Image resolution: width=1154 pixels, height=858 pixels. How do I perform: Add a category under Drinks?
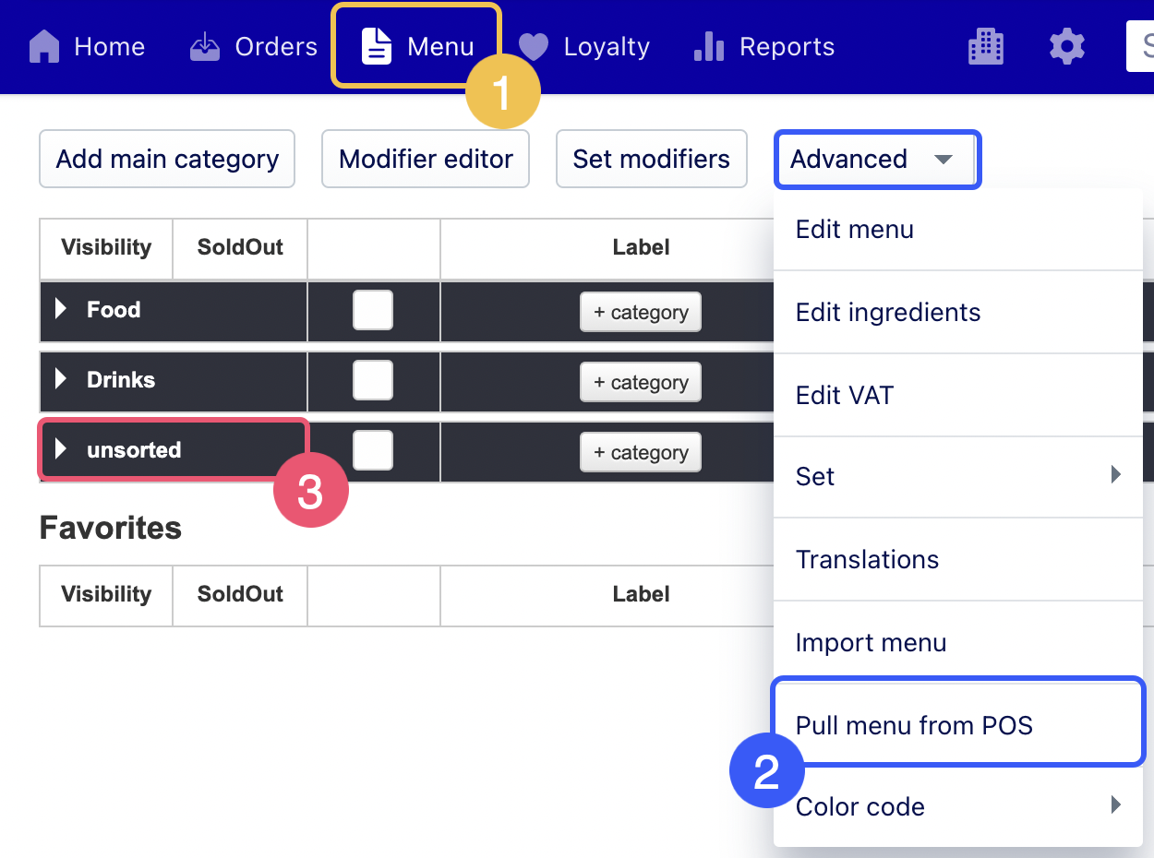coord(641,382)
